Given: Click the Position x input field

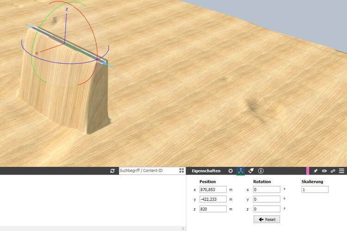Looking at the screenshot, I should click(x=213, y=189).
